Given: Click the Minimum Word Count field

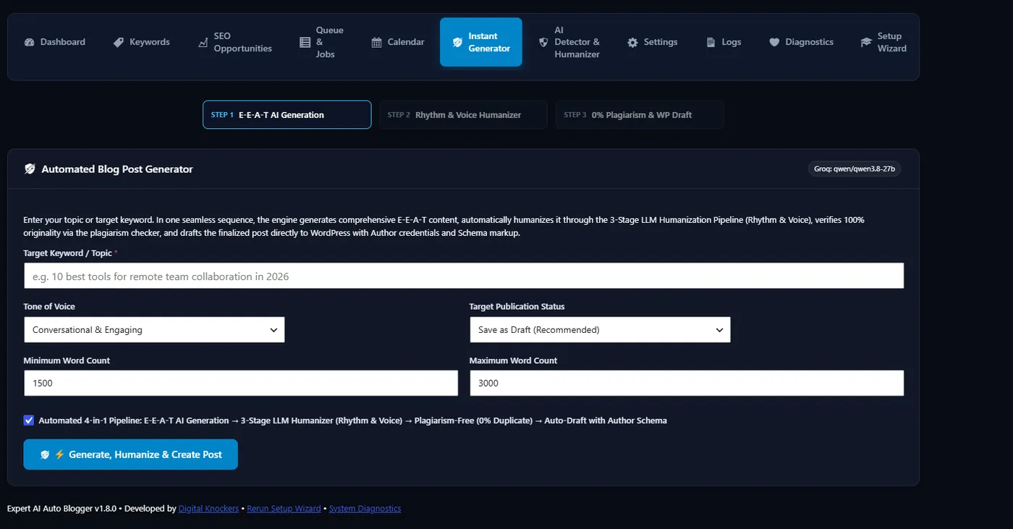Looking at the screenshot, I should pyautogui.click(x=241, y=383).
